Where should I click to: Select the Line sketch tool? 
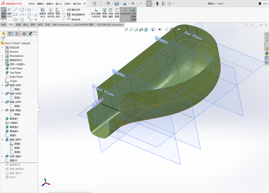15,10
